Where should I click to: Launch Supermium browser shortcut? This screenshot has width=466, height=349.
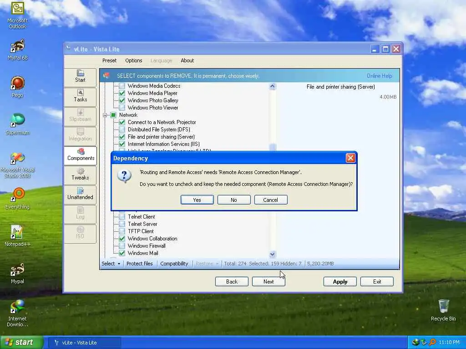coord(17,124)
